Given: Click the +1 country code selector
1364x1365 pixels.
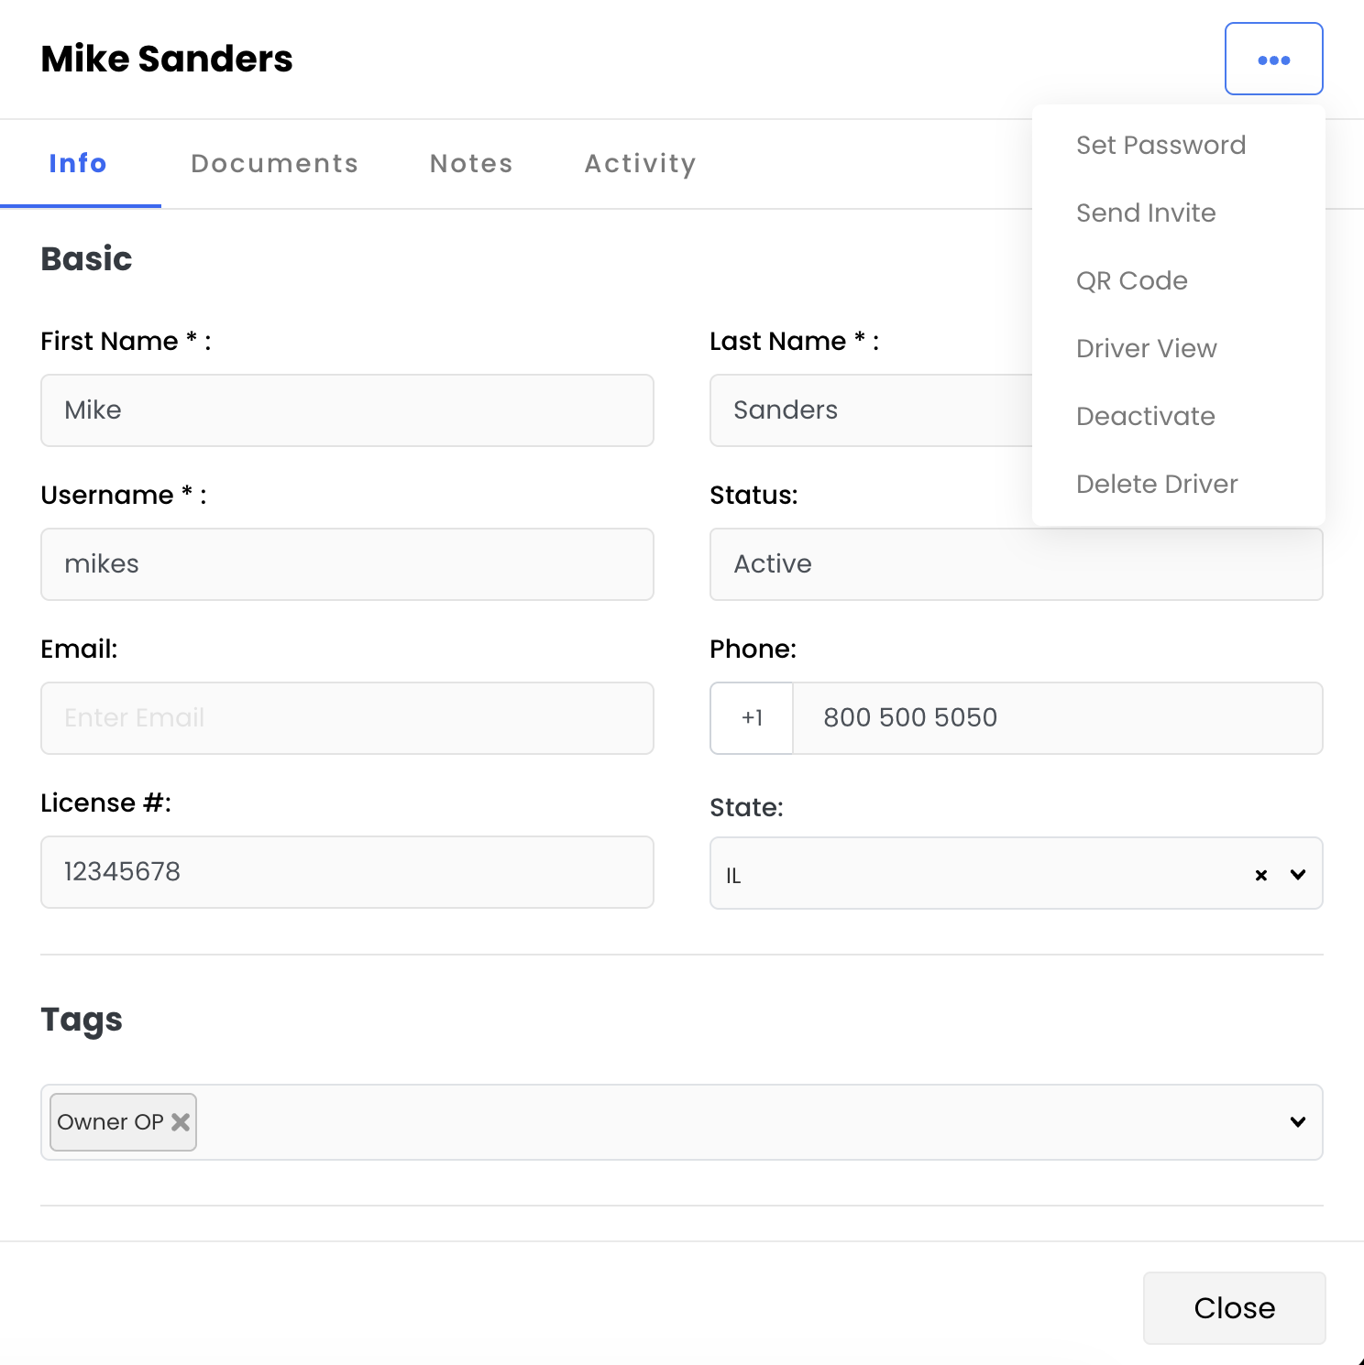Looking at the screenshot, I should pyautogui.click(x=752, y=718).
